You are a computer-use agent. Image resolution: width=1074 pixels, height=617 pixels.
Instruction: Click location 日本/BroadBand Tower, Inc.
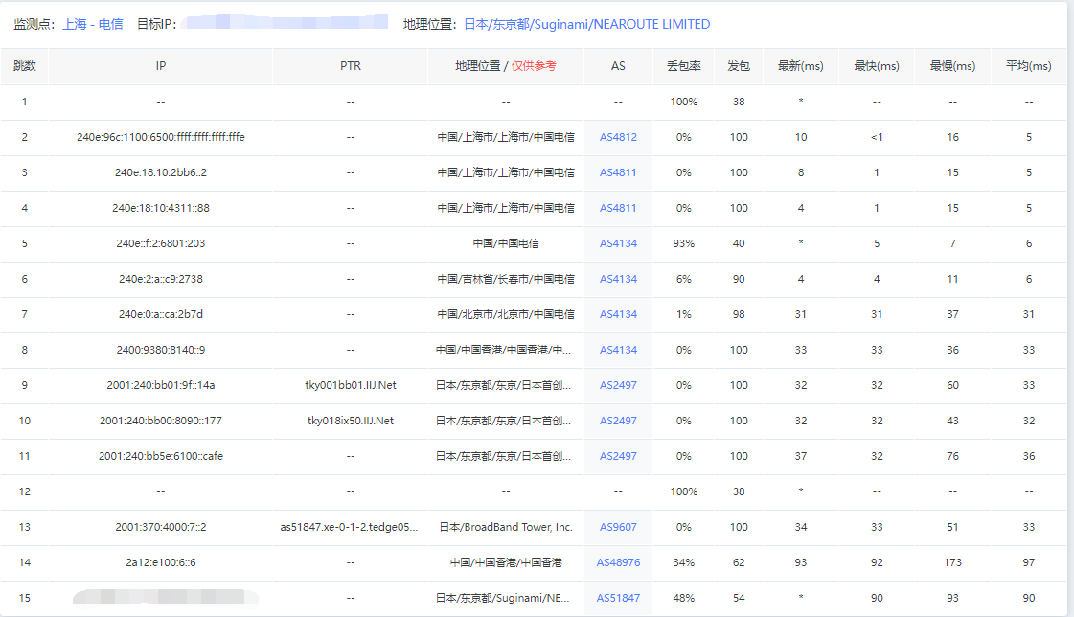click(506, 527)
